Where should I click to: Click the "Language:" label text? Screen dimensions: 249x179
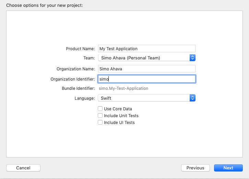click(85, 98)
